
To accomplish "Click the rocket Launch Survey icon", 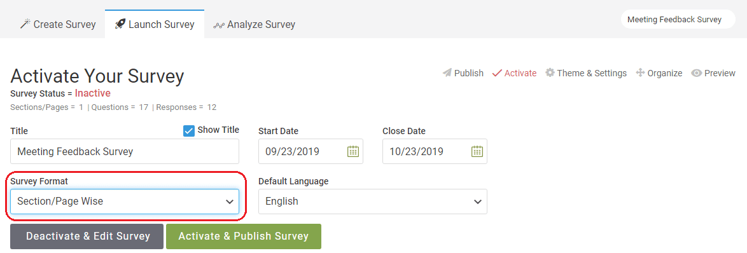I will pyautogui.click(x=120, y=24).
